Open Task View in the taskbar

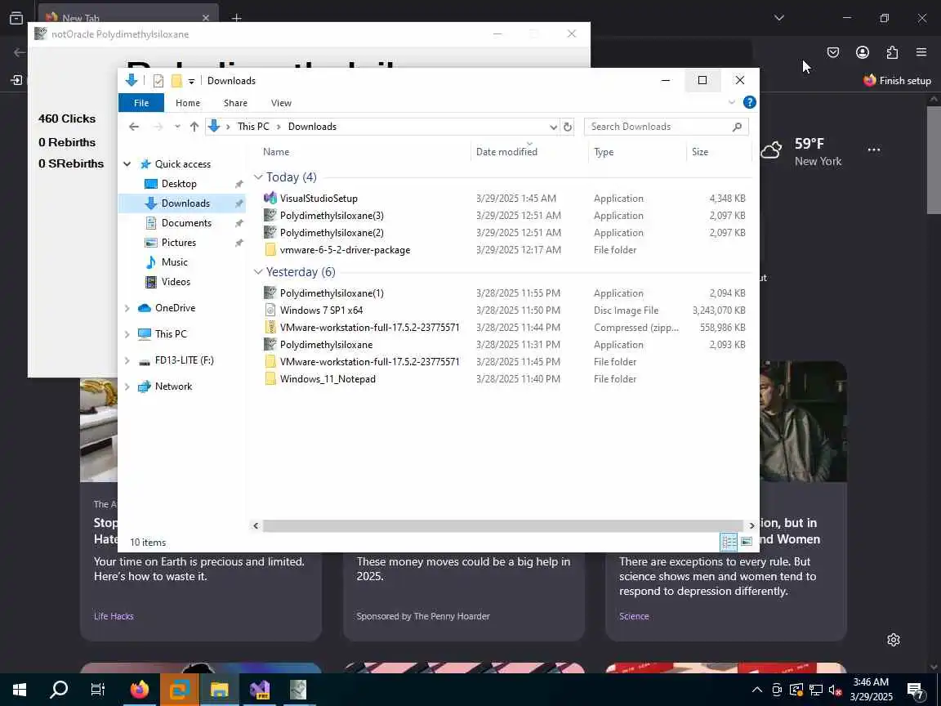[98, 690]
